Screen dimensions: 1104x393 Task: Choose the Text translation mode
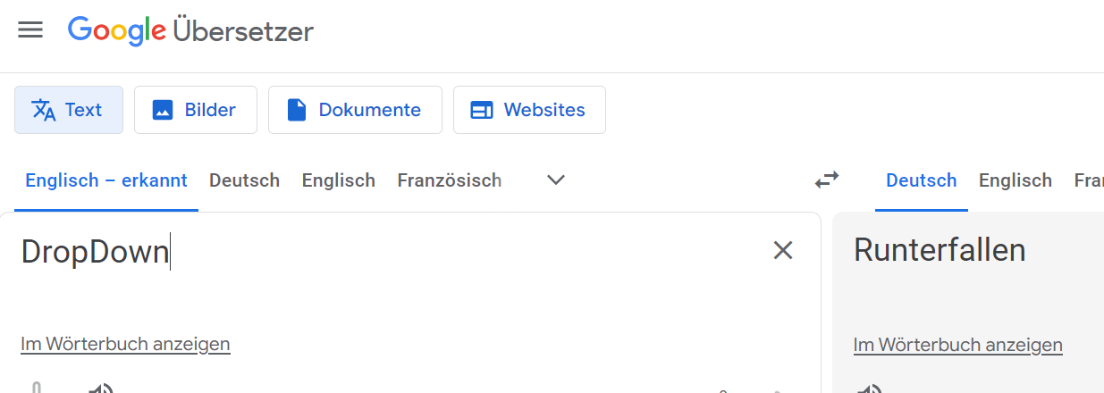69,110
